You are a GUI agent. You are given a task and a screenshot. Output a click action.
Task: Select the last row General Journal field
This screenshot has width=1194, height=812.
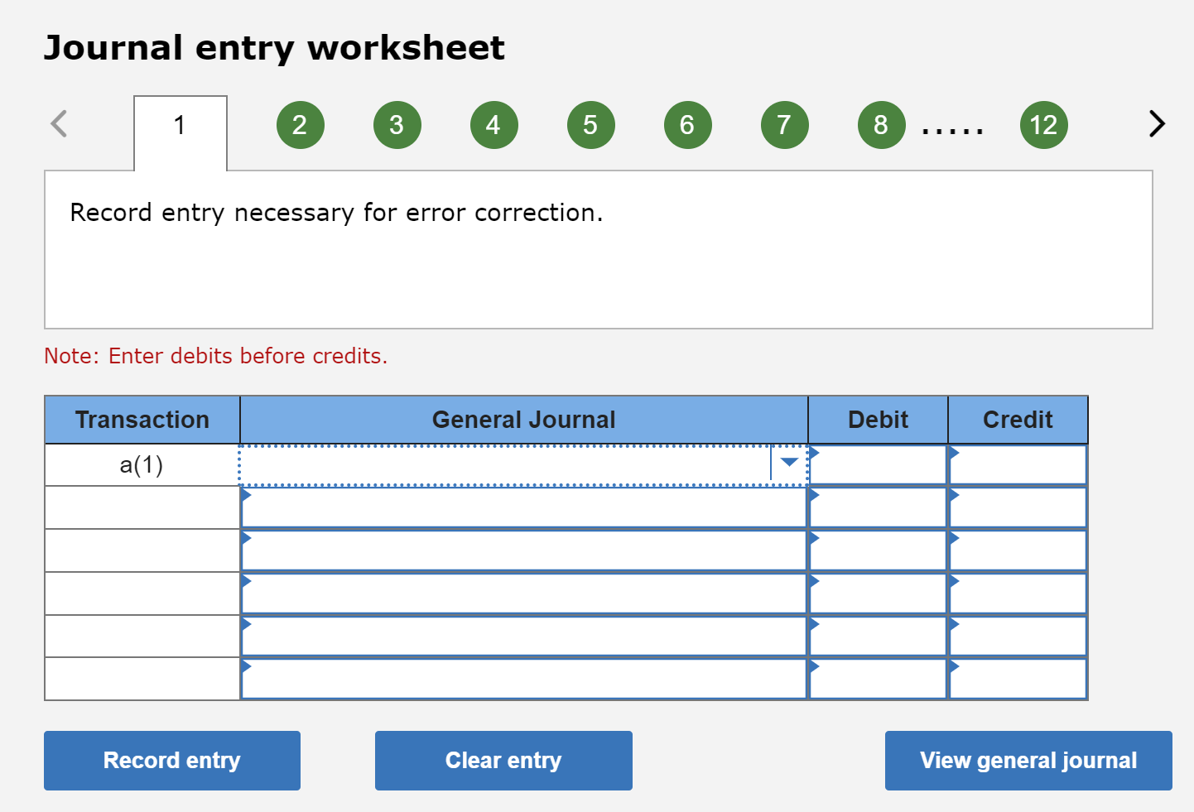(523, 679)
